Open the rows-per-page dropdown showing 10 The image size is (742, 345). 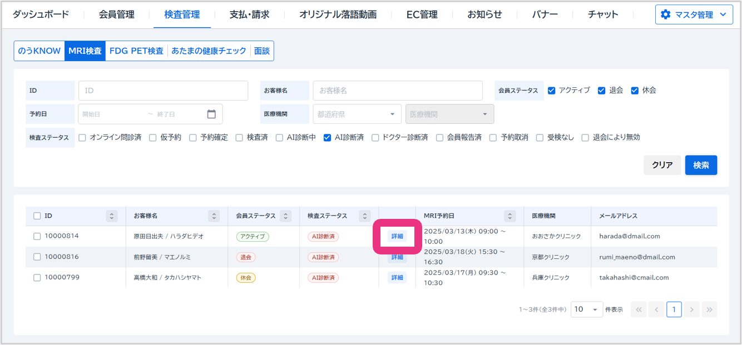click(x=586, y=309)
